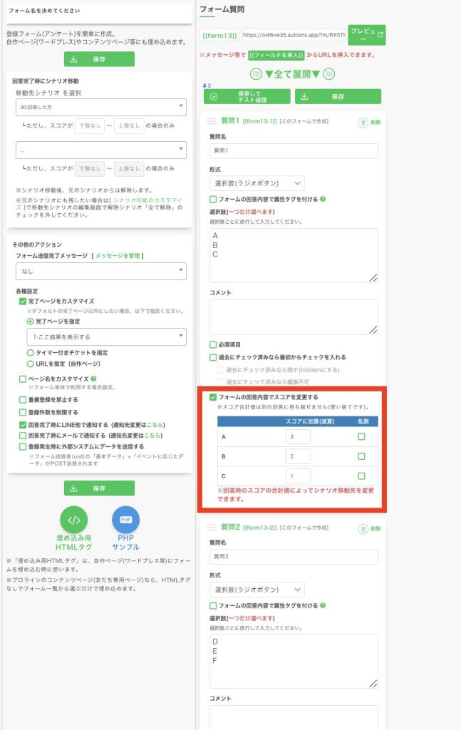Click the blue PHPサンプル icon
This screenshot has height=730, width=461.
coord(125,520)
